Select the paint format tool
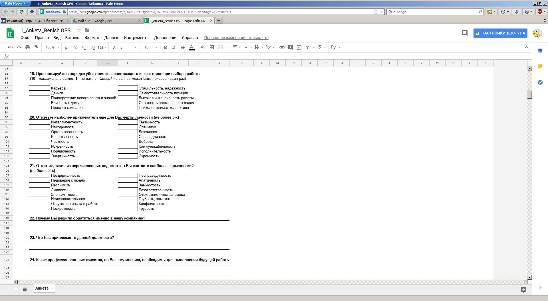 tap(36, 47)
